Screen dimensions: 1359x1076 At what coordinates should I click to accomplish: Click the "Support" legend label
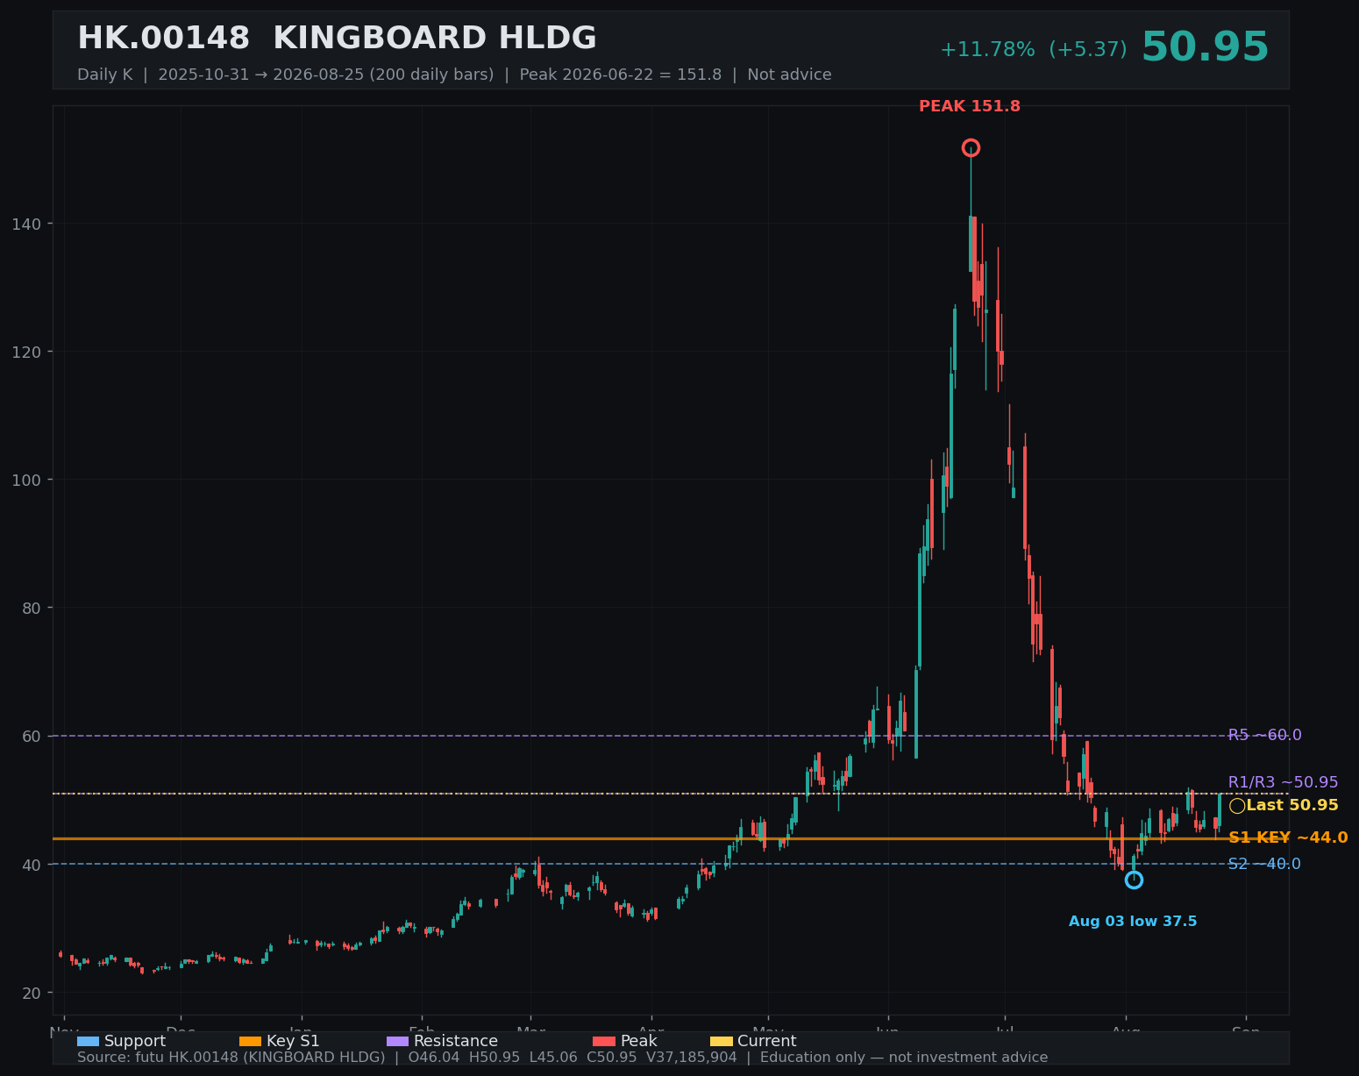pyautogui.click(x=135, y=1042)
